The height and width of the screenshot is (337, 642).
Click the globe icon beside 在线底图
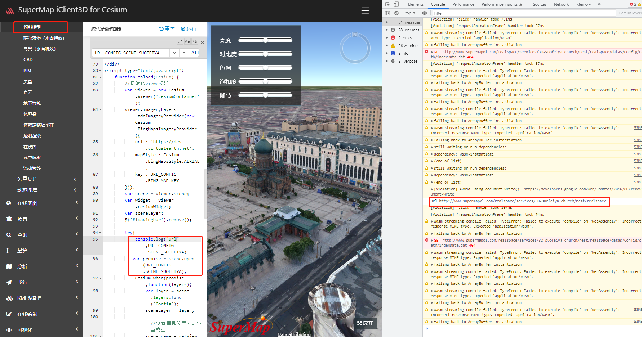tap(9, 203)
